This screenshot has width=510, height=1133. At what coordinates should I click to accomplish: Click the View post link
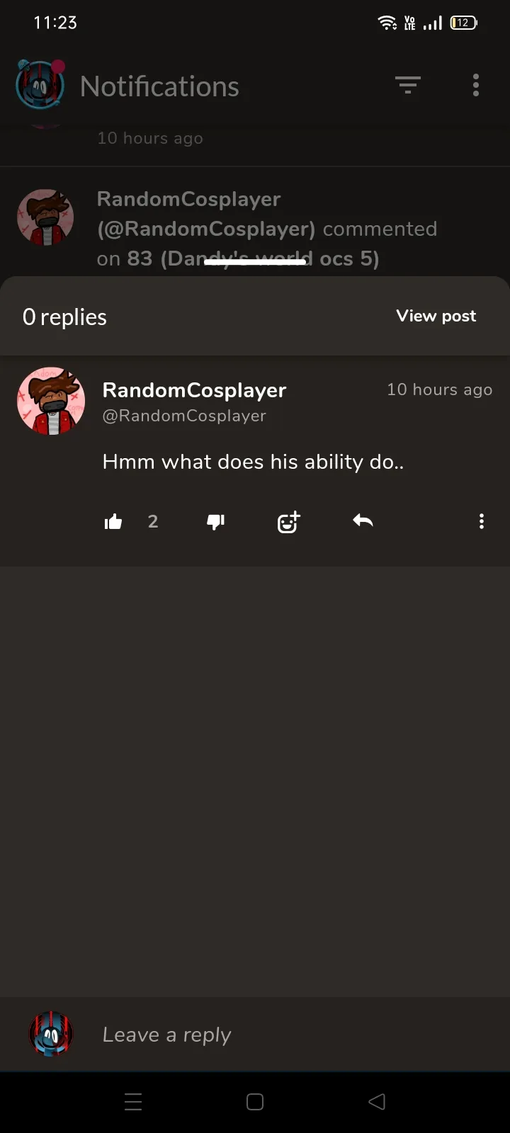point(436,316)
